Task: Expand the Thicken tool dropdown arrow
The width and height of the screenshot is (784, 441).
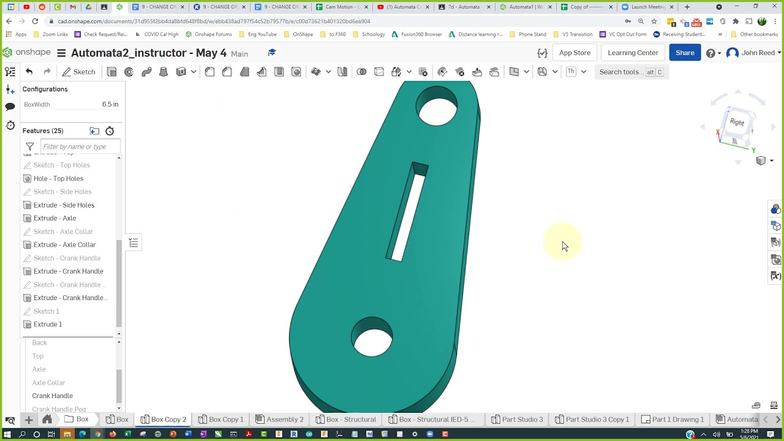Action: (194, 72)
